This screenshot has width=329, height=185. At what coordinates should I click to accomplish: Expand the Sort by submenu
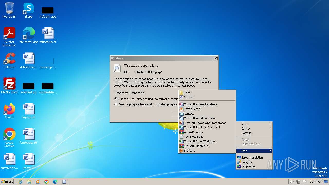point(254,128)
